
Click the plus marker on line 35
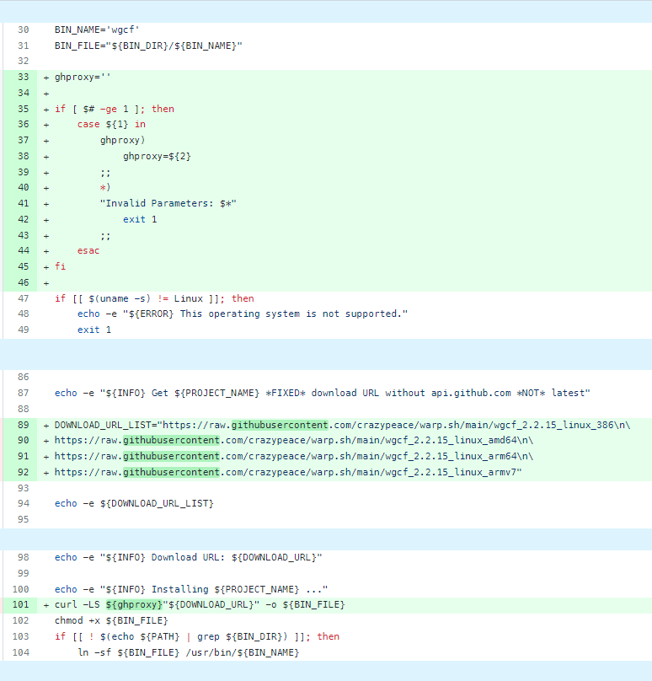(x=45, y=109)
